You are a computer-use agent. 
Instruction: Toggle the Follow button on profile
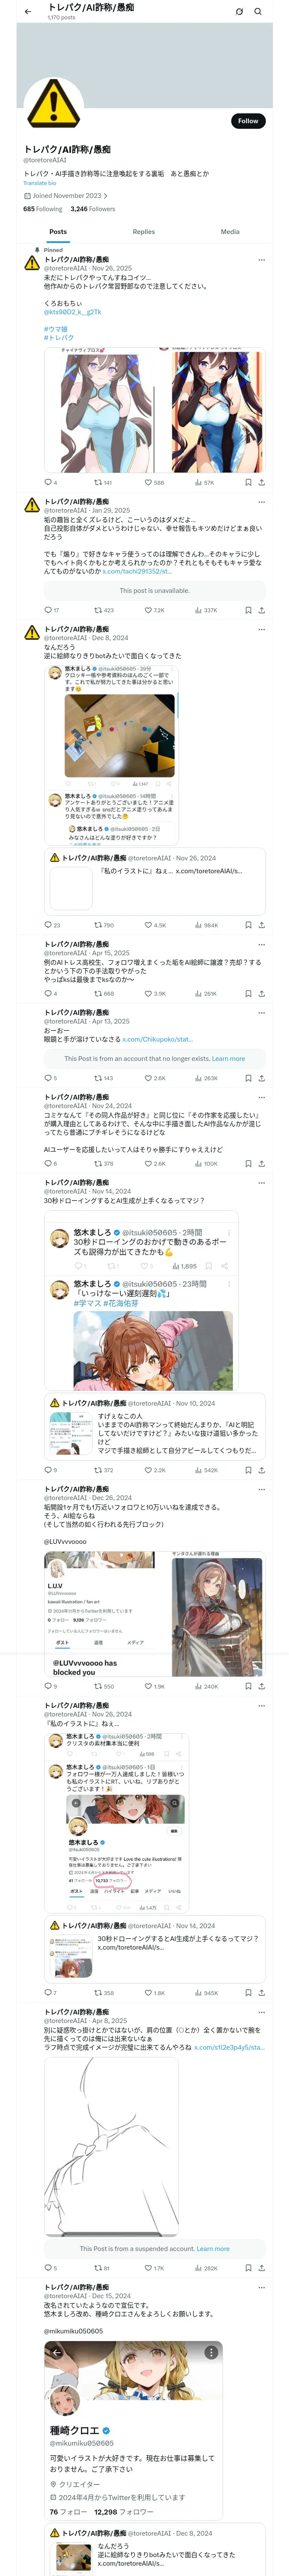click(x=248, y=121)
